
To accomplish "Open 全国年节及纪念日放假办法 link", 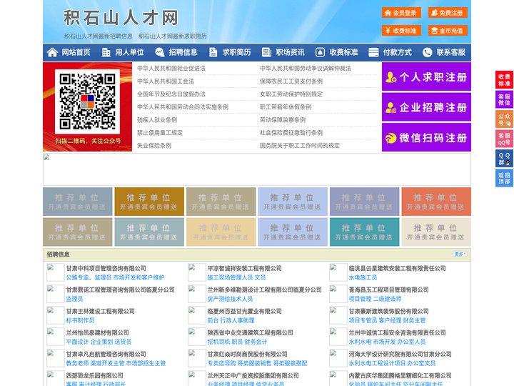I will point(171,94).
